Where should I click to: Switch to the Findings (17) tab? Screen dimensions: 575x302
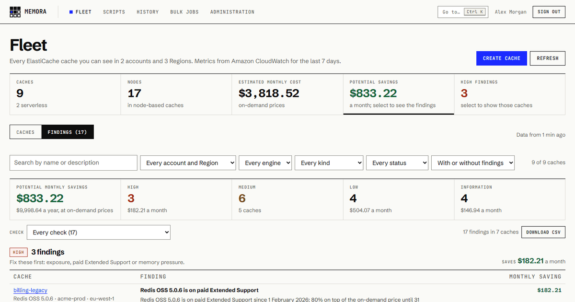[68, 132]
